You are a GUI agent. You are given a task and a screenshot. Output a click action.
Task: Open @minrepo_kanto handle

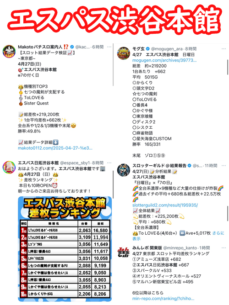pos(180,248)
